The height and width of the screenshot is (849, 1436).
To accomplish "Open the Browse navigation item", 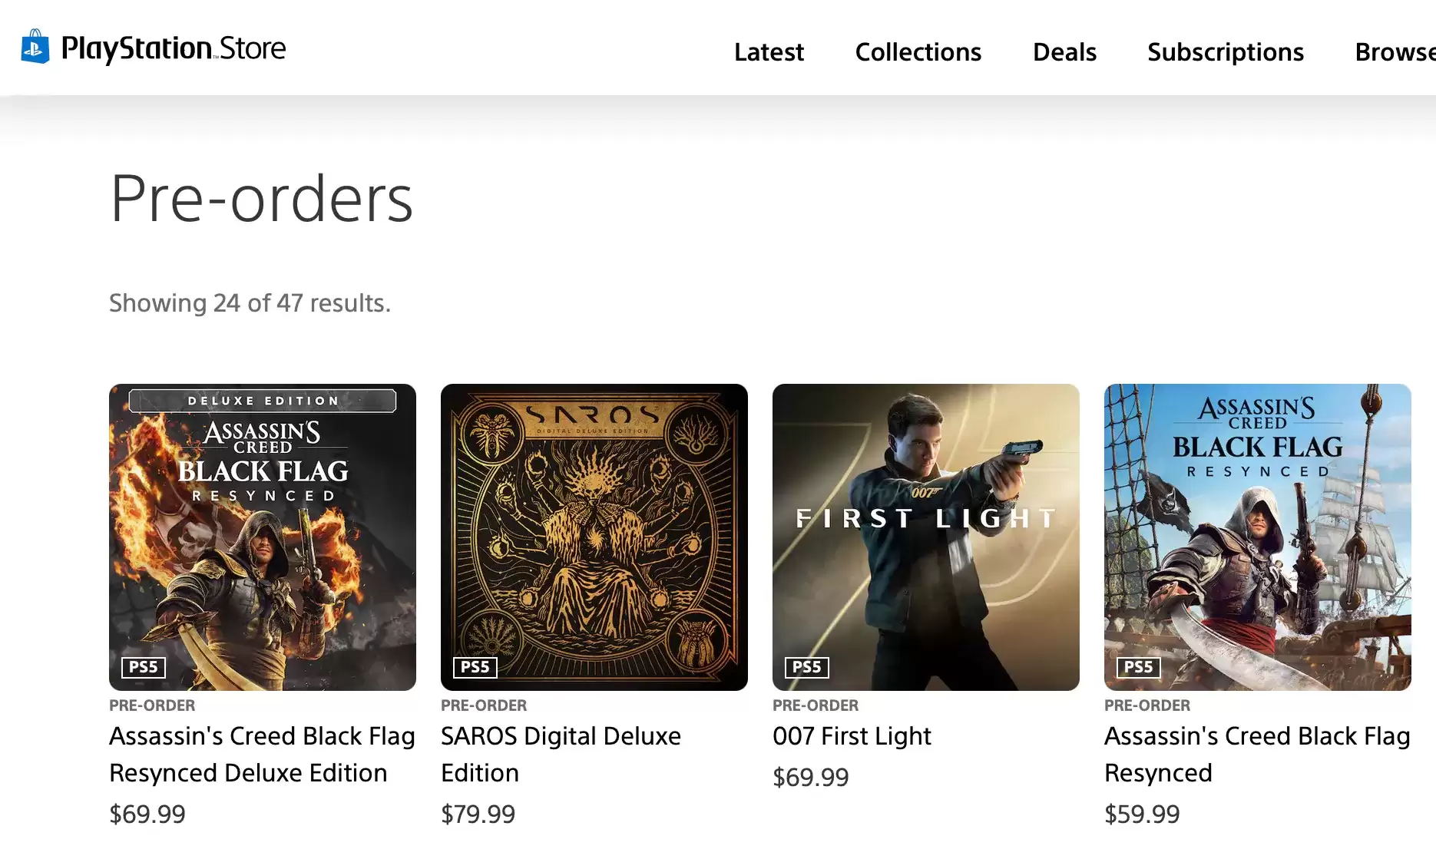I will point(1394,52).
